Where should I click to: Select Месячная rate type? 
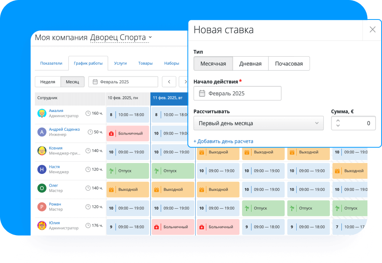(x=213, y=64)
